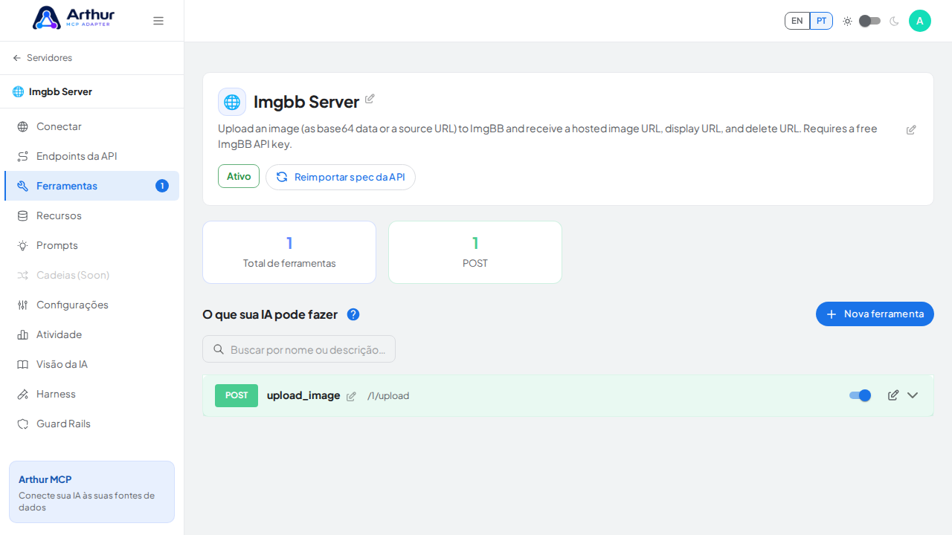Click the Imgbb Server globe icon in header card

(x=232, y=102)
